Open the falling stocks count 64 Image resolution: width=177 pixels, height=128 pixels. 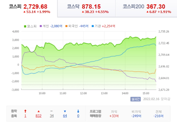(x=65, y=116)
